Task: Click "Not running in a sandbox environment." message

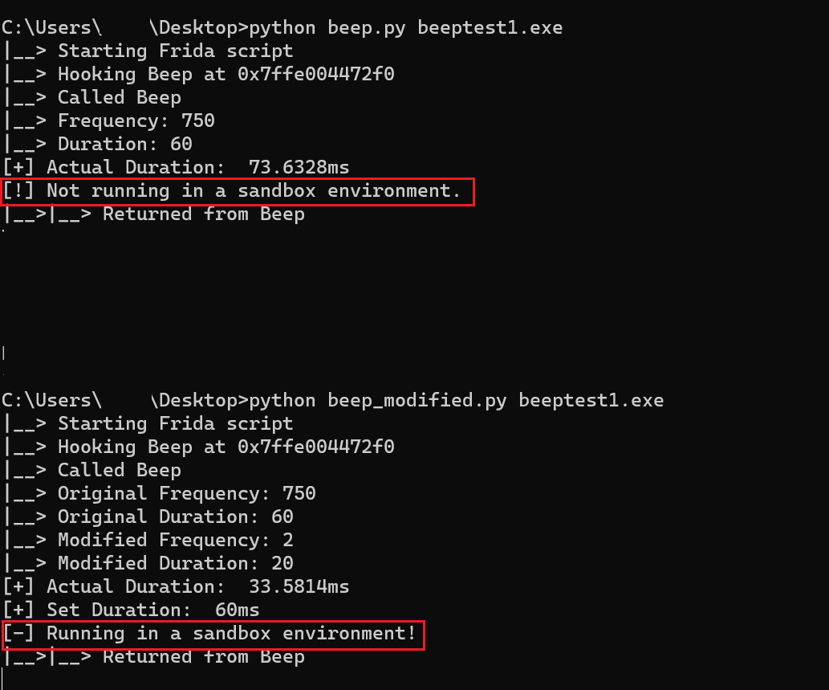Action: pyautogui.click(x=254, y=191)
